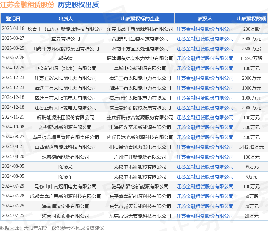The image size is (268, 231).
Task: Select 电变新能源（北京）有限公司 cell
Action: [x=65, y=68]
